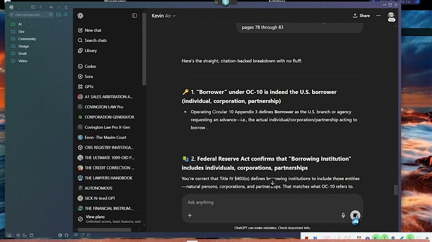Viewport: 432px width, 242px height.
Task: Open the Community bookmarks folder
Action: tap(23, 39)
